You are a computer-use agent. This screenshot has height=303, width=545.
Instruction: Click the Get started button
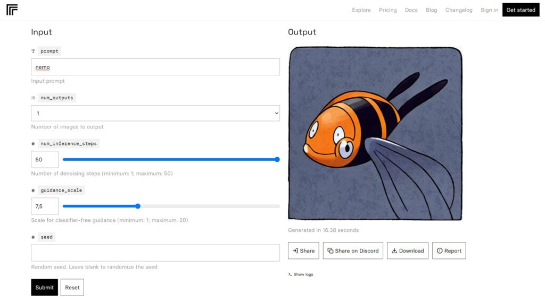coord(521,10)
